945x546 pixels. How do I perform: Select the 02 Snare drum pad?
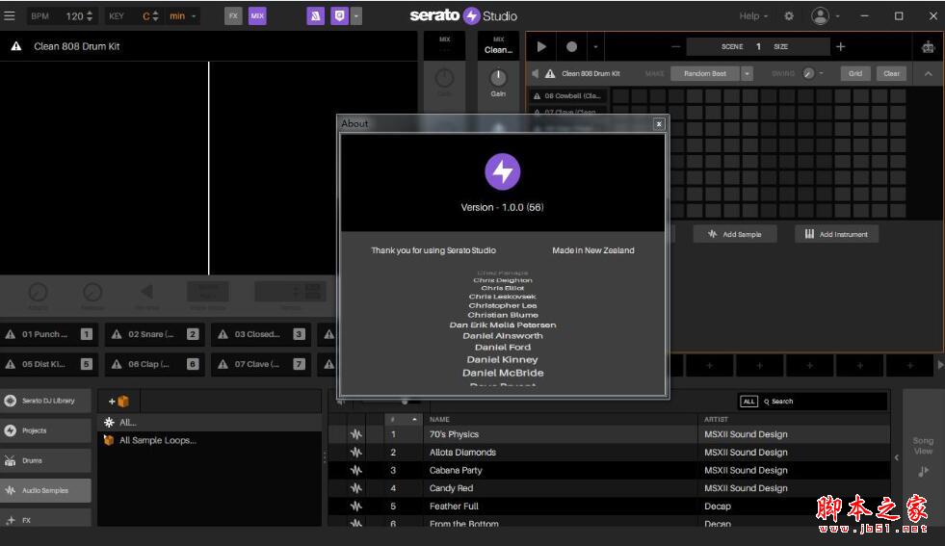155,334
